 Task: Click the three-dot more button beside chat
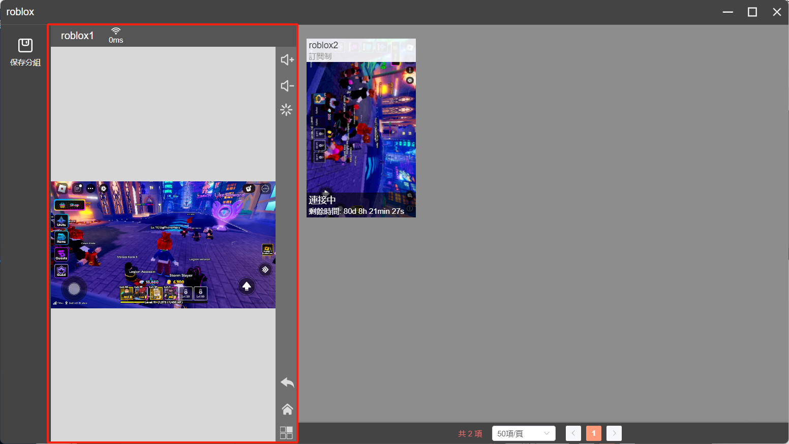pyautogui.click(x=90, y=188)
